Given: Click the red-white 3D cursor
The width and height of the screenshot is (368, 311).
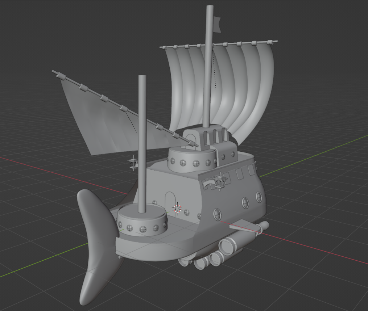Looking at the screenshot, I should [x=177, y=209].
